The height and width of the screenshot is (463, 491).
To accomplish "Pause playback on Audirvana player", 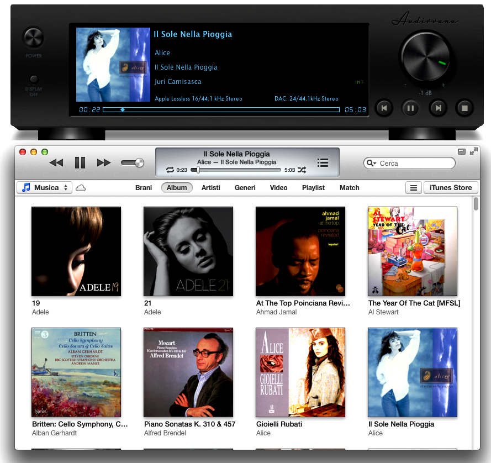I will tap(410, 108).
